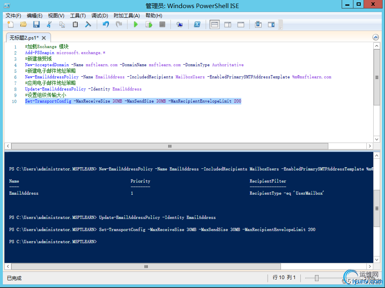This screenshot has width=385, height=288.
Task: Select the 无标题2.ps1 script tab
Action: 24,38
